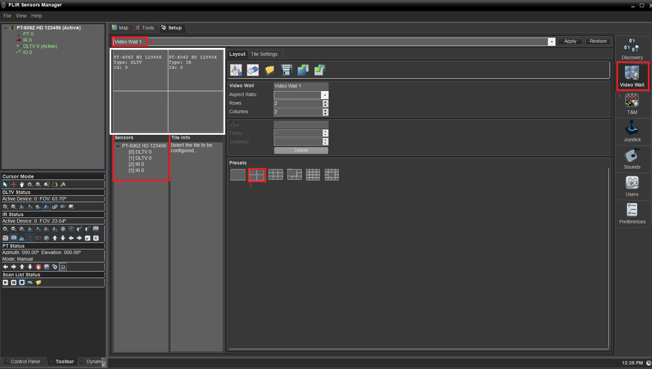Collapse the PT-606Z HD 123456 sensors tree

coord(118,145)
